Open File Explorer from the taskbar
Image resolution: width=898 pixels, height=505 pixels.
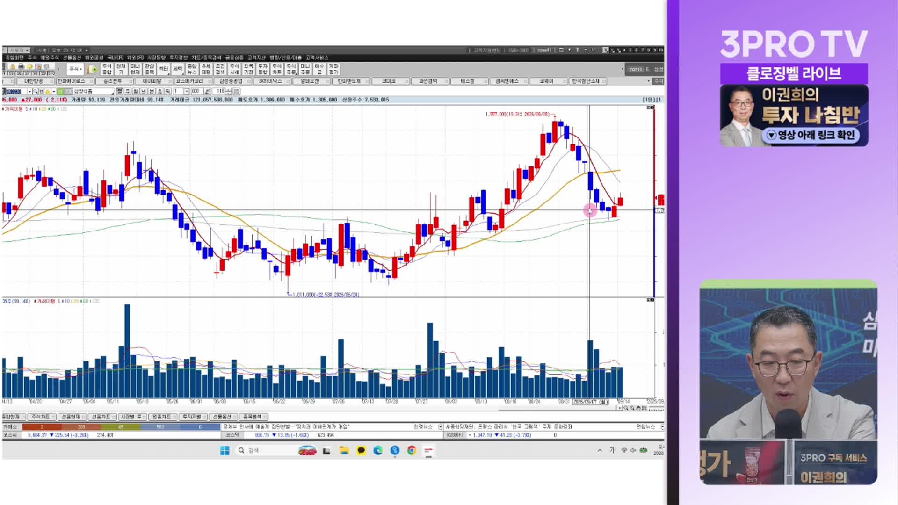point(344,450)
